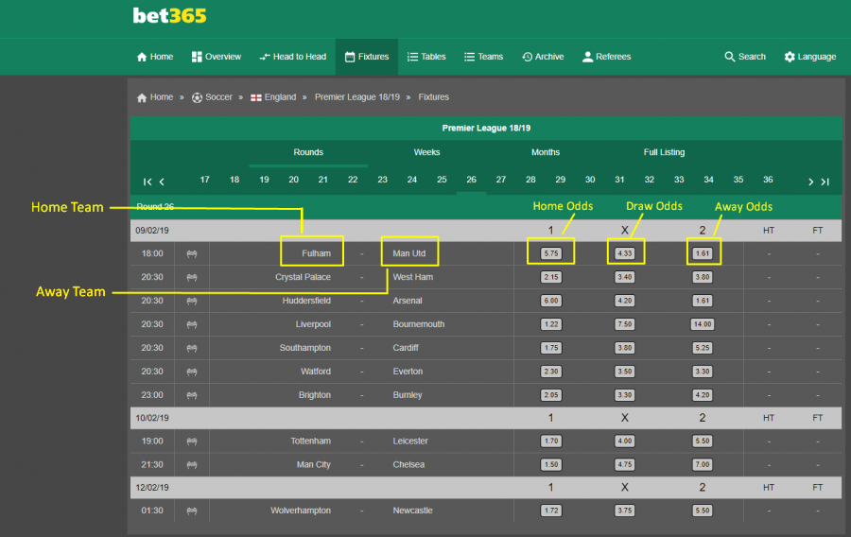Click Crystal Palace match head-to-head icon
Screen dimensions: 851x537
point(192,277)
